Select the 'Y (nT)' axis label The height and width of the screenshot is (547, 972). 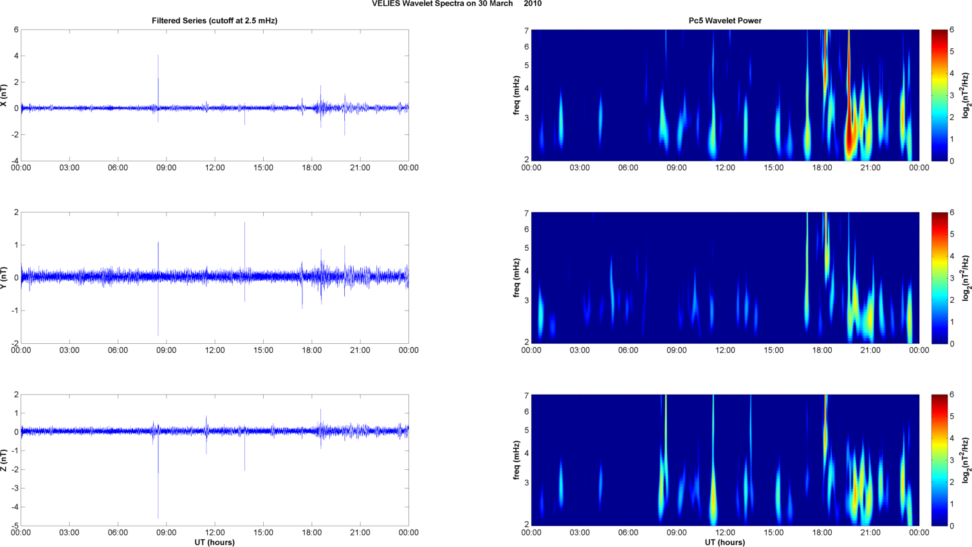5,278
